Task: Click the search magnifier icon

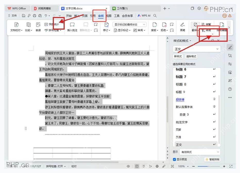Action: tap(155, 16)
